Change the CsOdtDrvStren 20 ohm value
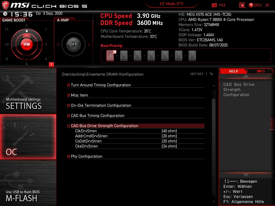275x206 pixels. (169, 141)
